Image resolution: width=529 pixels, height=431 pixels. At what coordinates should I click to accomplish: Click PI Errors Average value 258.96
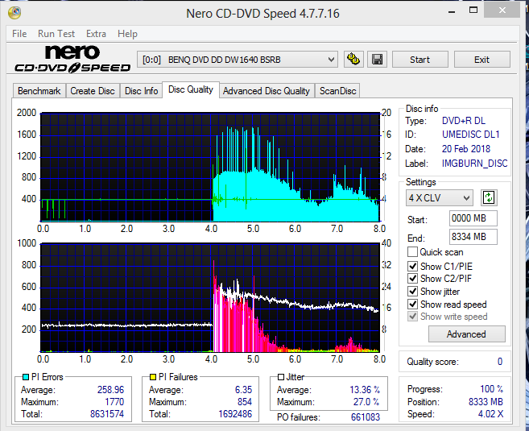click(x=110, y=389)
